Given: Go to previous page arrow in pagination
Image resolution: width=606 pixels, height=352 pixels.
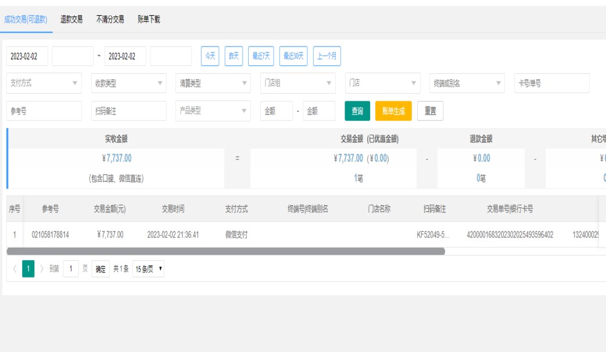Looking at the screenshot, I should tap(15, 269).
